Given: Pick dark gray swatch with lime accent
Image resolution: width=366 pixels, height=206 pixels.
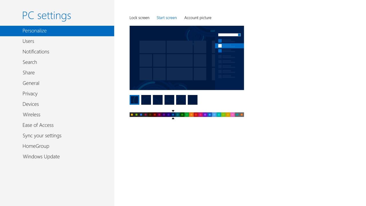Looking at the screenshot, I should pos(136,115).
